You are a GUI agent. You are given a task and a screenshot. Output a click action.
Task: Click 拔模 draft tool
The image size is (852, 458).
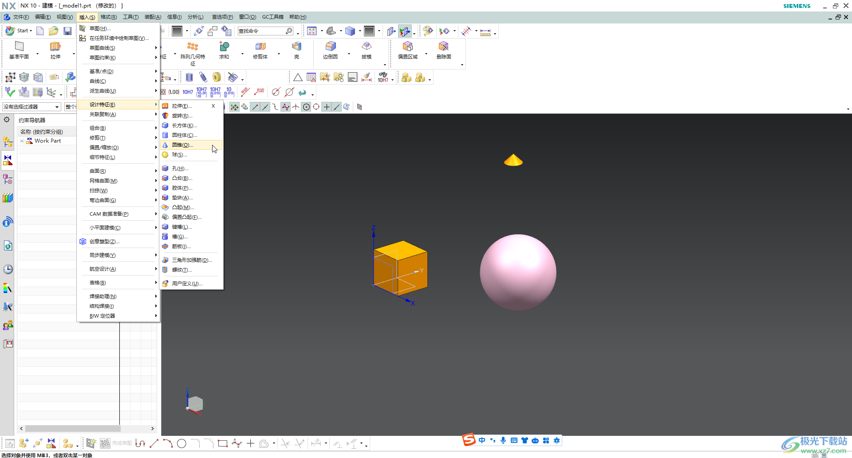[x=367, y=50]
